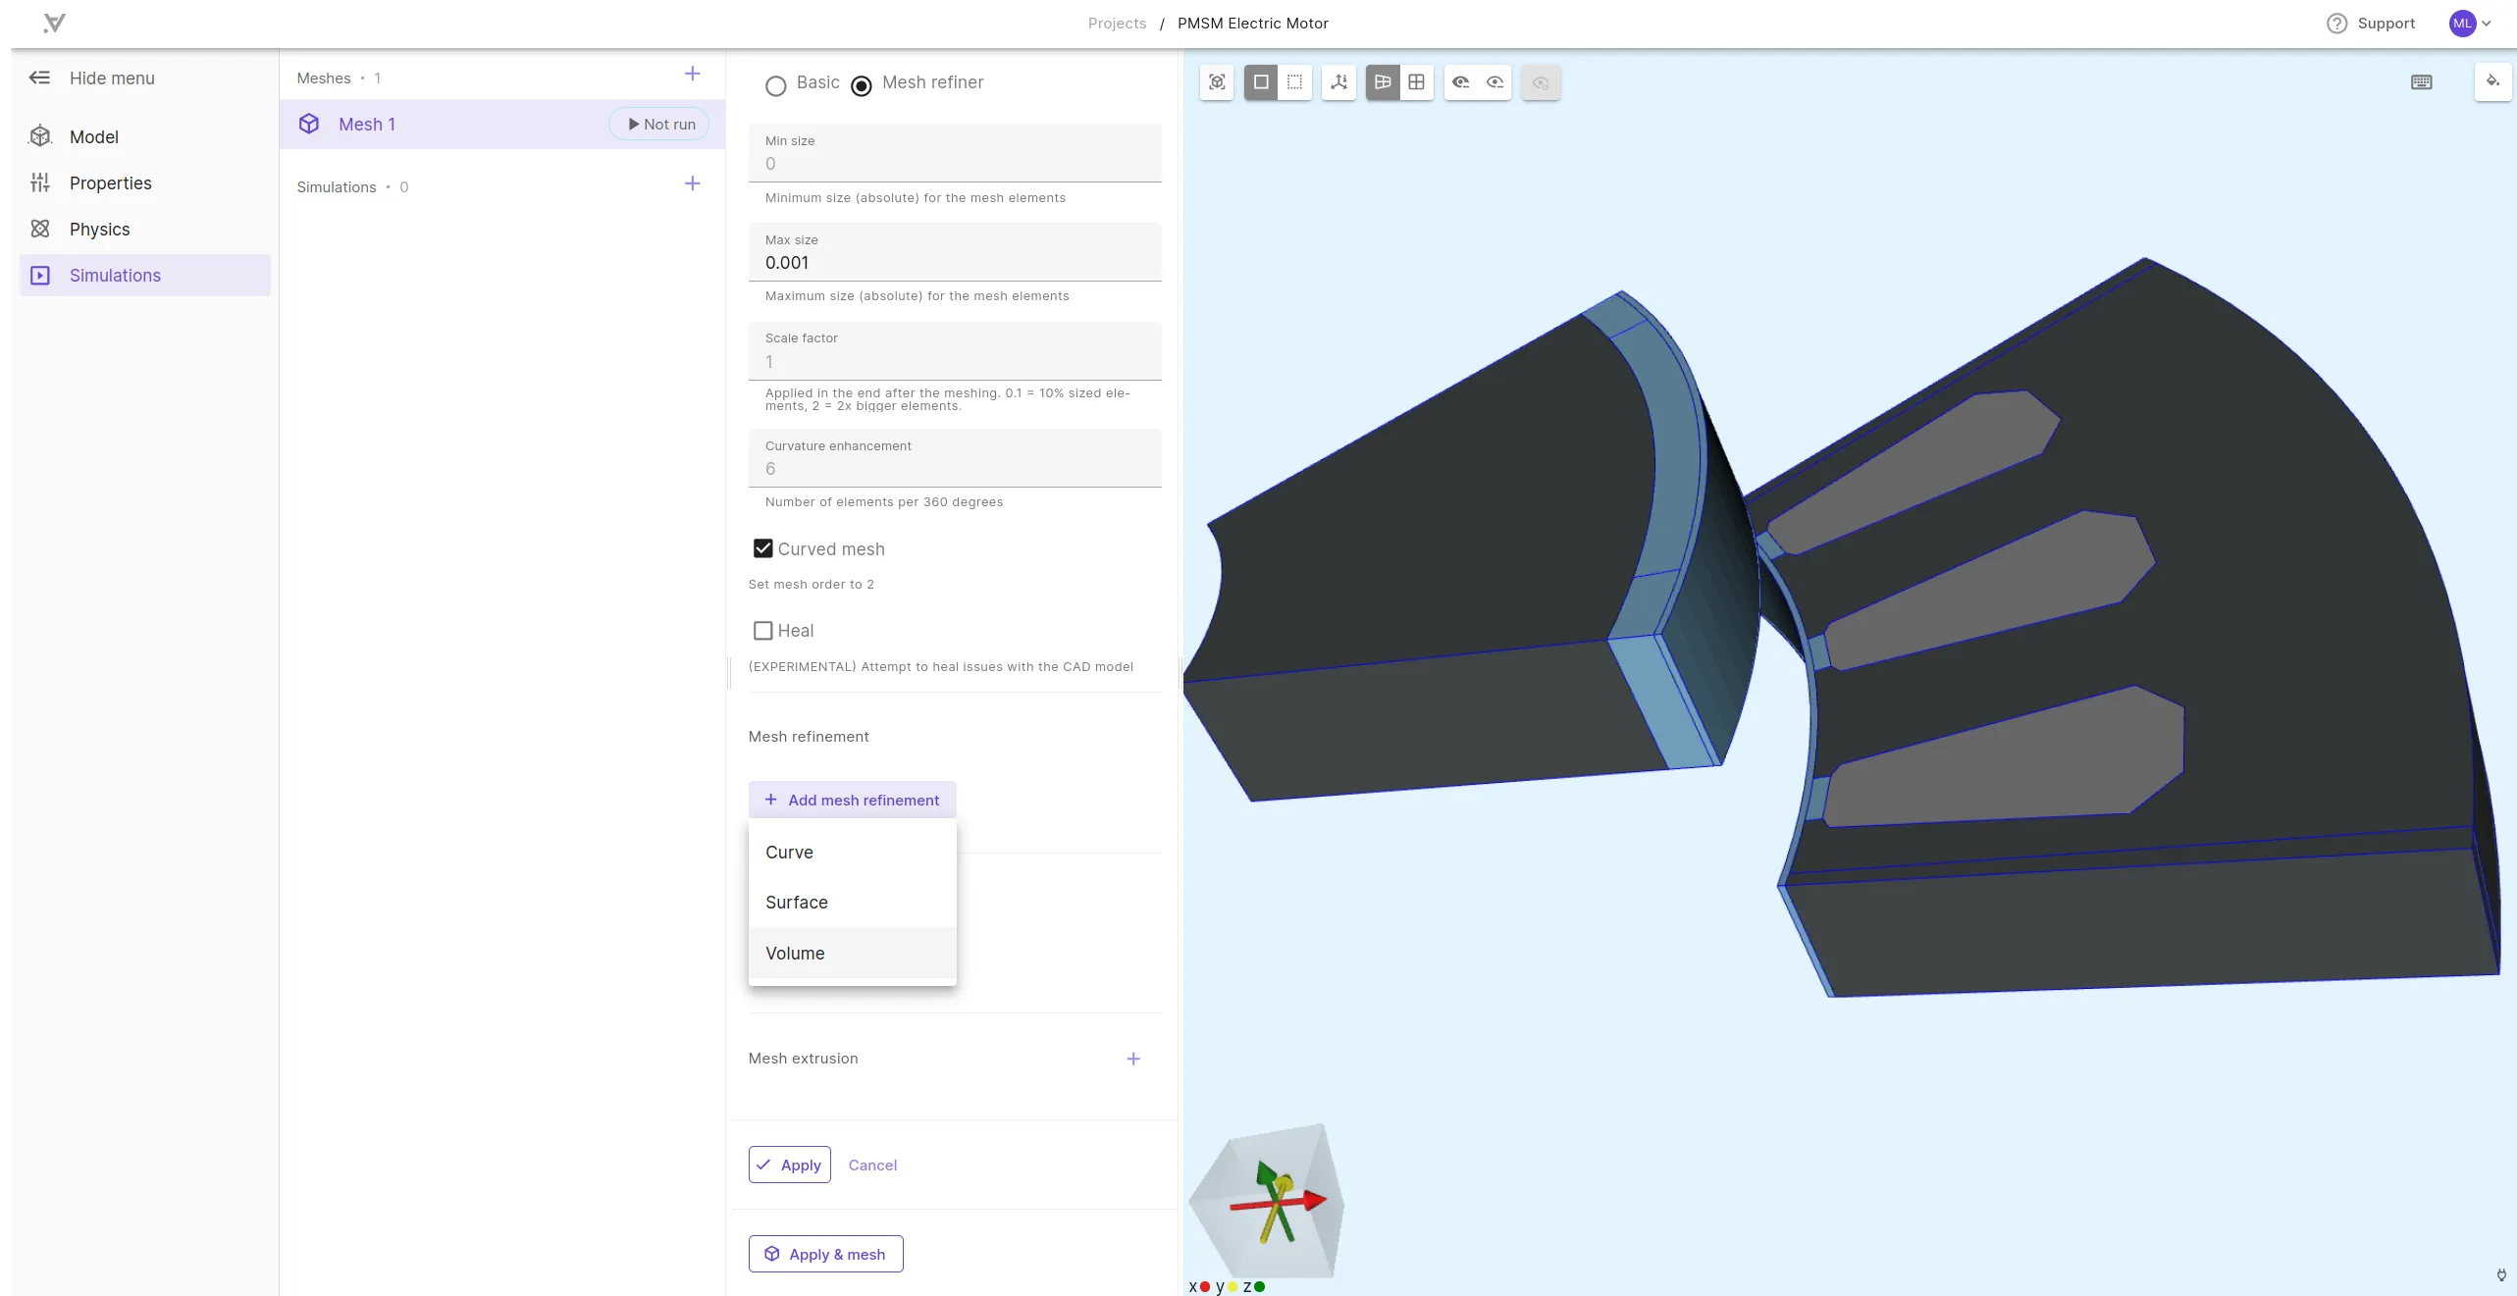The image size is (2517, 1296).
Task: Click the Apply & mesh button
Action: click(x=825, y=1254)
